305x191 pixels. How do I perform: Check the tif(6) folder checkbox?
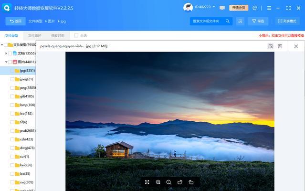[12, 122]
